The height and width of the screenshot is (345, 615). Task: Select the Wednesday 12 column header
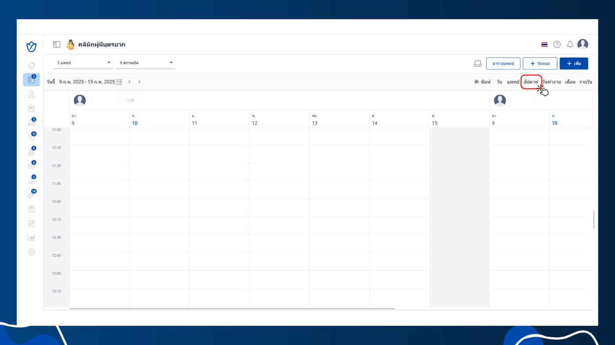coord(279,119)
